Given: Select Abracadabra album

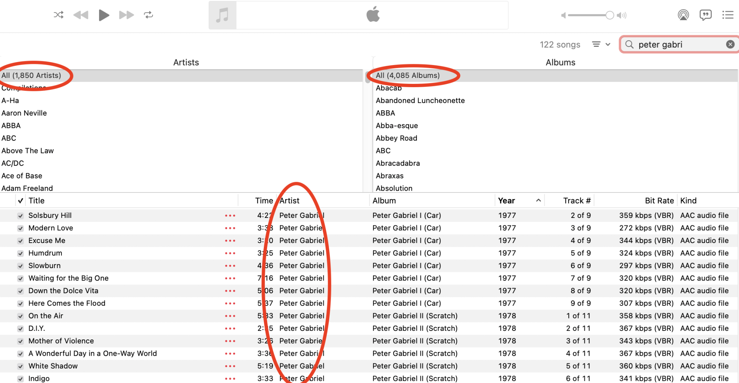Looking at the screenshot, I should [556, 163].
